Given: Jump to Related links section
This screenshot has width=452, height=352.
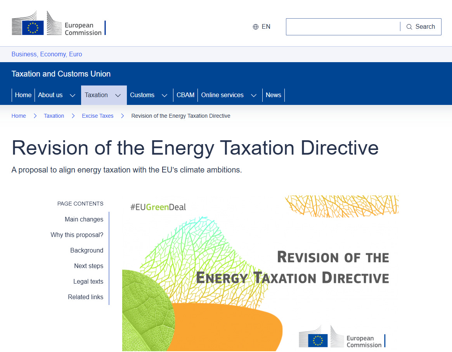Looking at the screenshot, I should pos(86,297).
